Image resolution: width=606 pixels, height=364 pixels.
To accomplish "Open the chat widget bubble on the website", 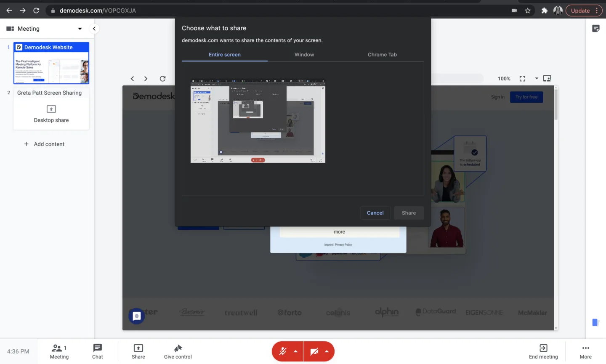I will tap(137, 316).
